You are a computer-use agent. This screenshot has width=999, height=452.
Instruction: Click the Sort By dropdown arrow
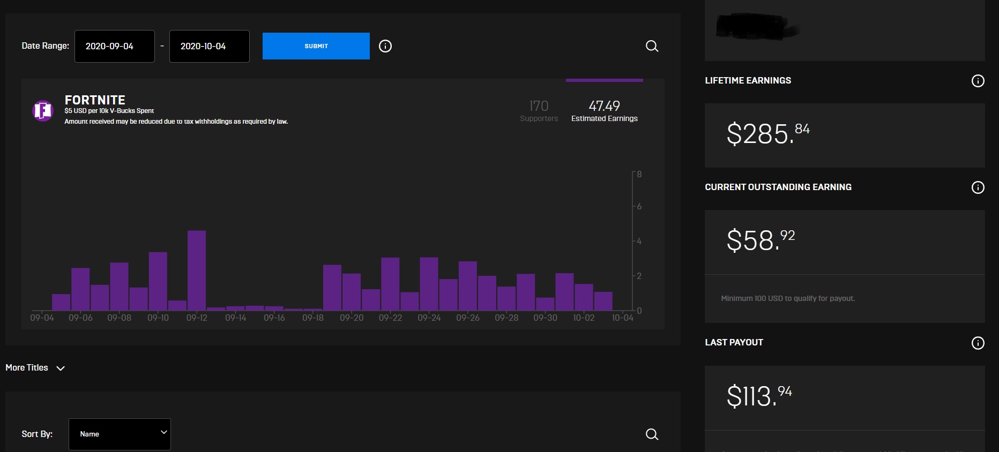(x=164, y=432)
